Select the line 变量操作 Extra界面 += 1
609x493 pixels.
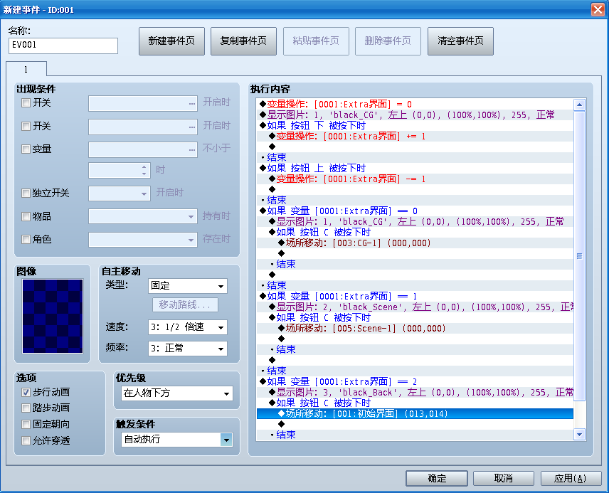415,137
